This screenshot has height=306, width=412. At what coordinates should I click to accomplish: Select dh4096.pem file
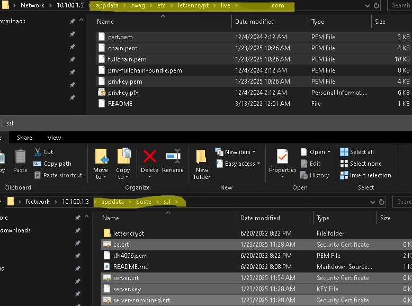click(x=256, y=256)
